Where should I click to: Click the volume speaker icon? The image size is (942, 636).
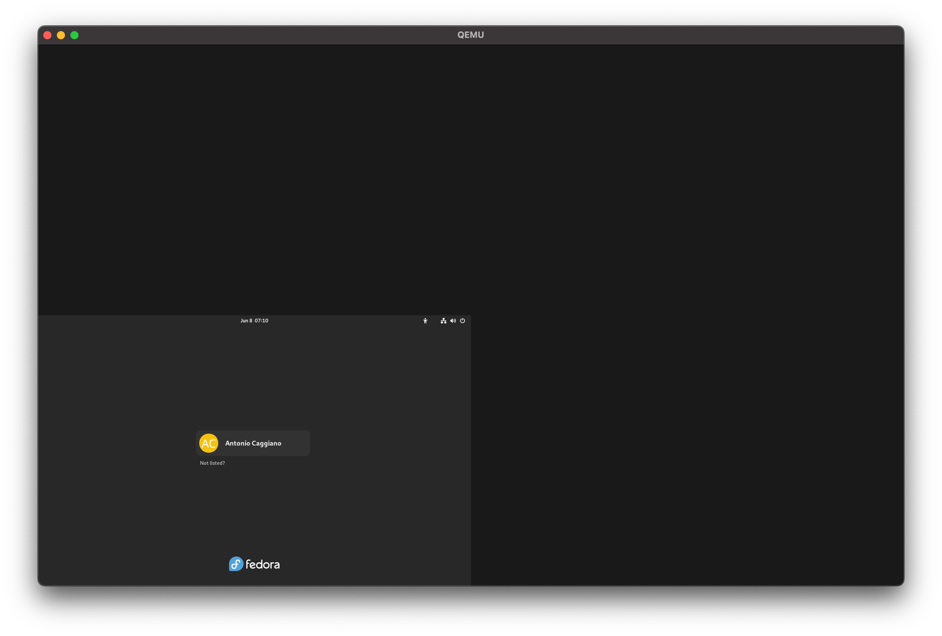point(453,321)
